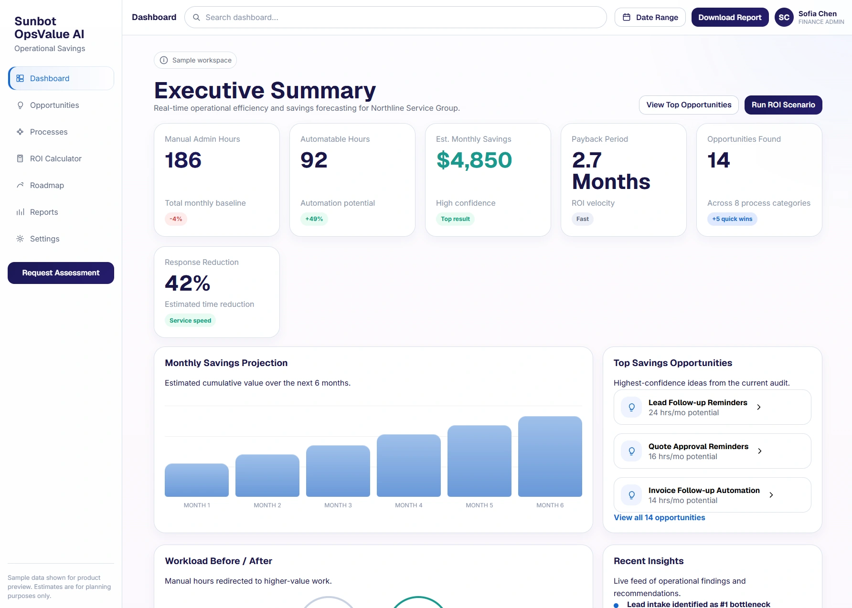Go to Opportunities in the sidebar
The image size is (852, 608).
point(61,105)
